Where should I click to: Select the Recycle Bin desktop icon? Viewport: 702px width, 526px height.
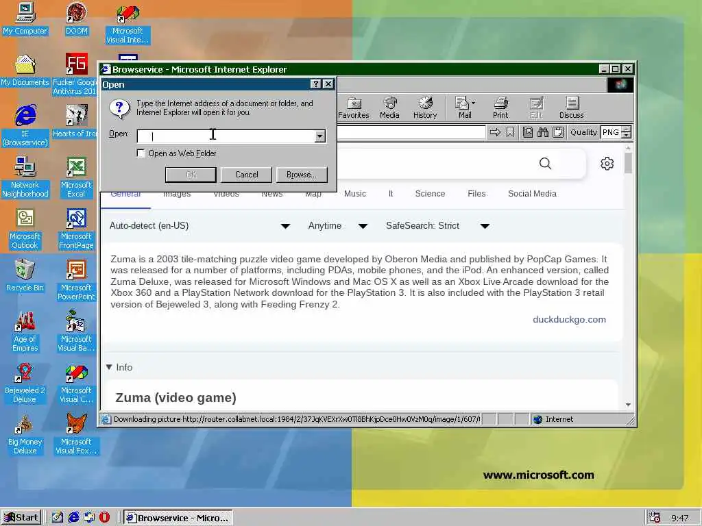tap(25, 276)
